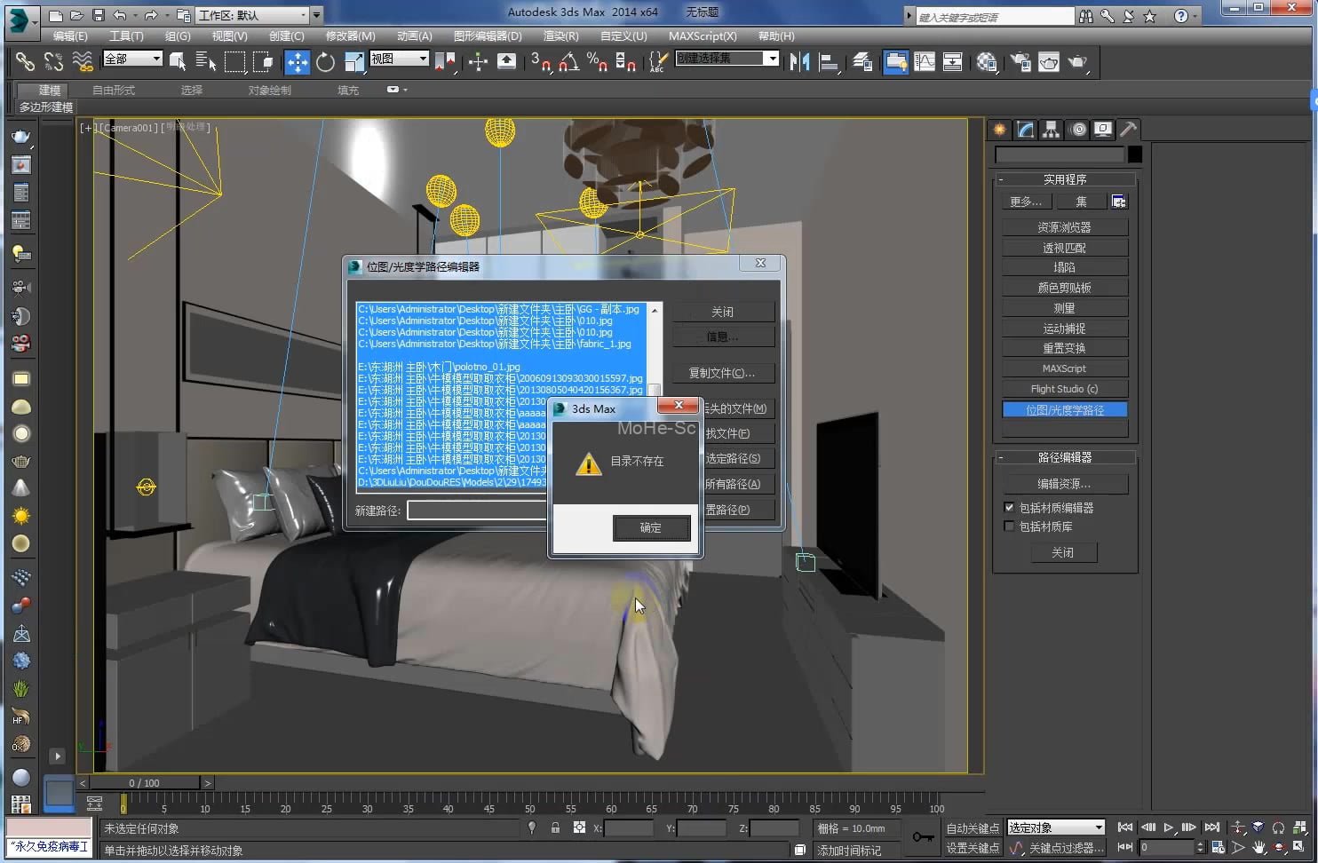This screenshot has width=1318, height=863.
Task: Open the Hierarchy command panel tab
Action: click(x=1051, y=130)
